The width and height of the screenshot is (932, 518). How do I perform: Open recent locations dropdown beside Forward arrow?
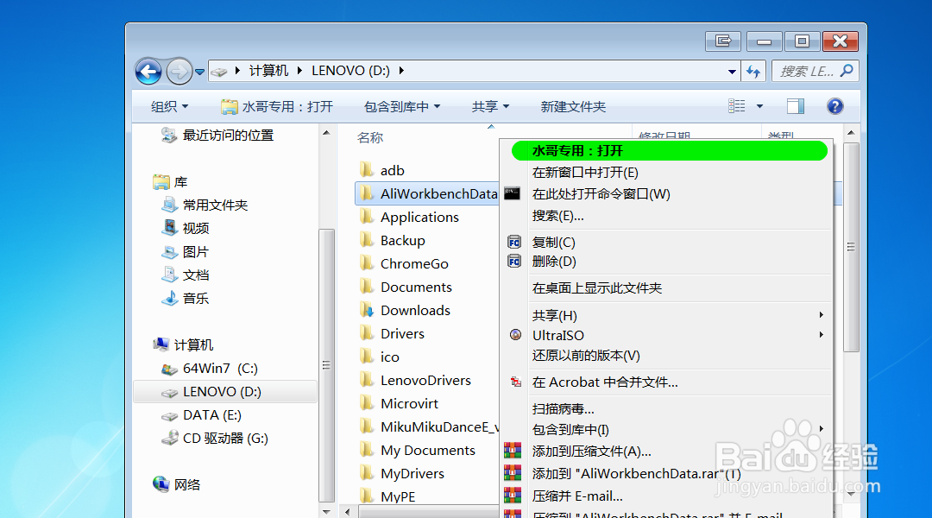coord(199,72)
